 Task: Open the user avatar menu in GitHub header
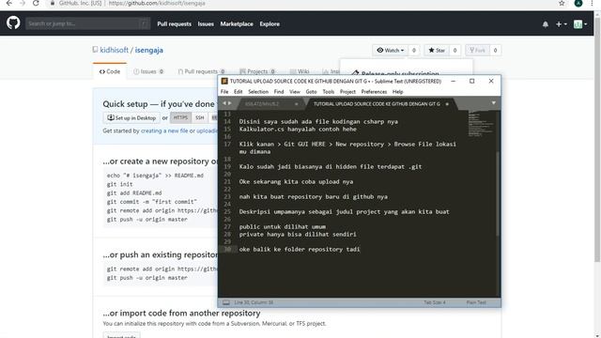click(x=580, y=24)
